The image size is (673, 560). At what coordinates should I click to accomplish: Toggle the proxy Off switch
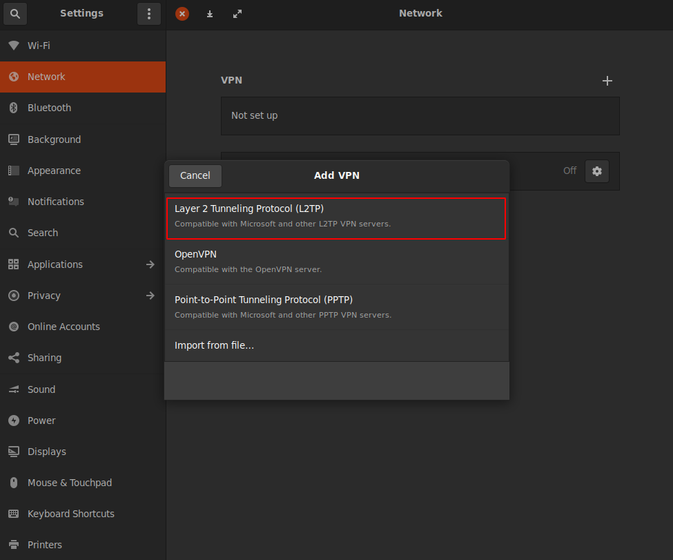[569, 171]
